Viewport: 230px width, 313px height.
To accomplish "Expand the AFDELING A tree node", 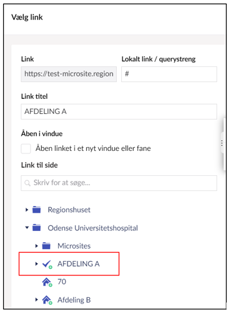I will [36, 264].
